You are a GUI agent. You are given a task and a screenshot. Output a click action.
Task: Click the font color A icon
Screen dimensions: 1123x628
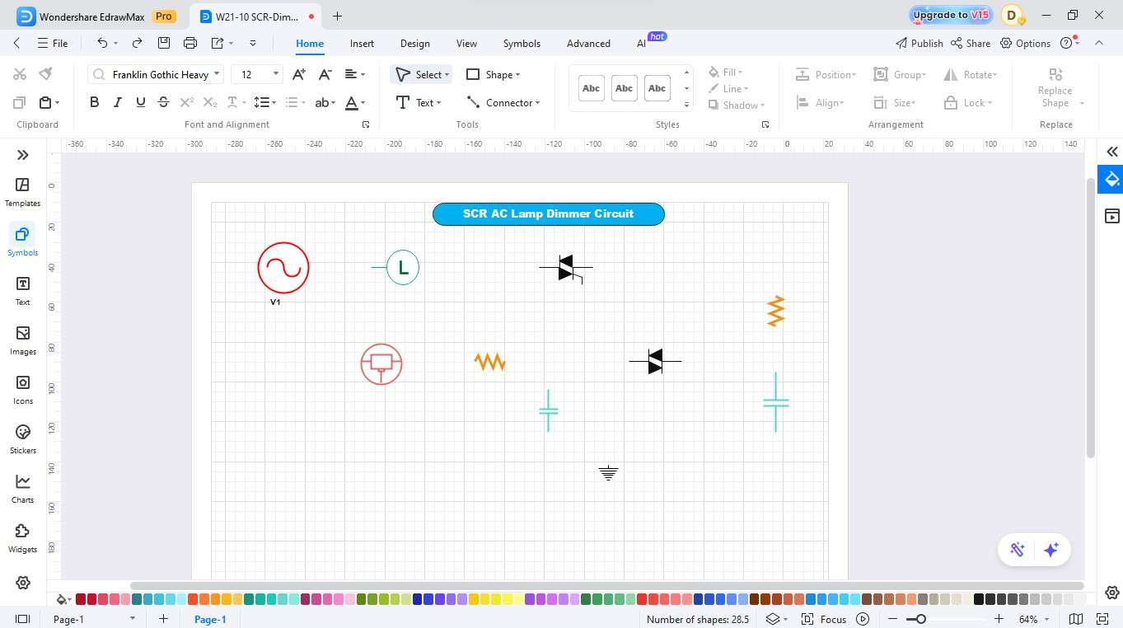[x=351, y=102]
